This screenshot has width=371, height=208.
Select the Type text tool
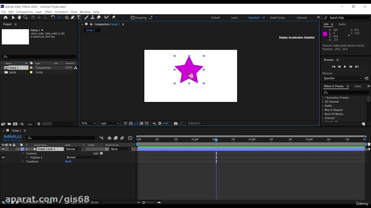79,17
